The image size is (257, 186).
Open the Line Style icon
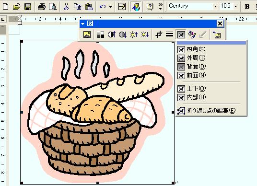pyautogui.click(x=169, y=35)
